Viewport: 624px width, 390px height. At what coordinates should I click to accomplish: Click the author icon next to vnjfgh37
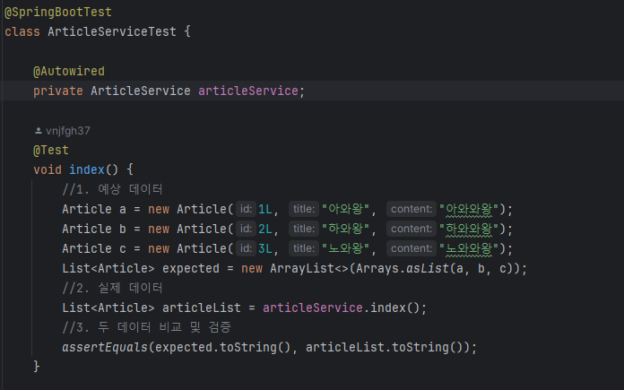click(39, 131)
